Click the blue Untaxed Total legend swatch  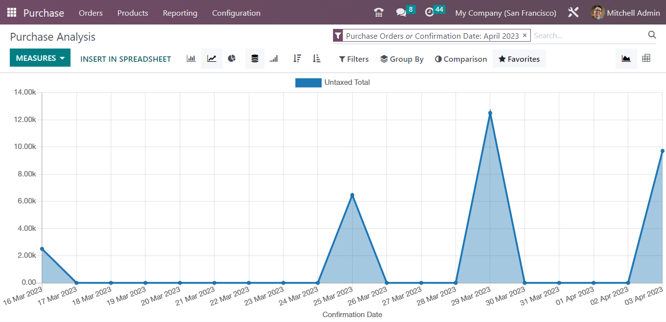(x=309, y=82)
